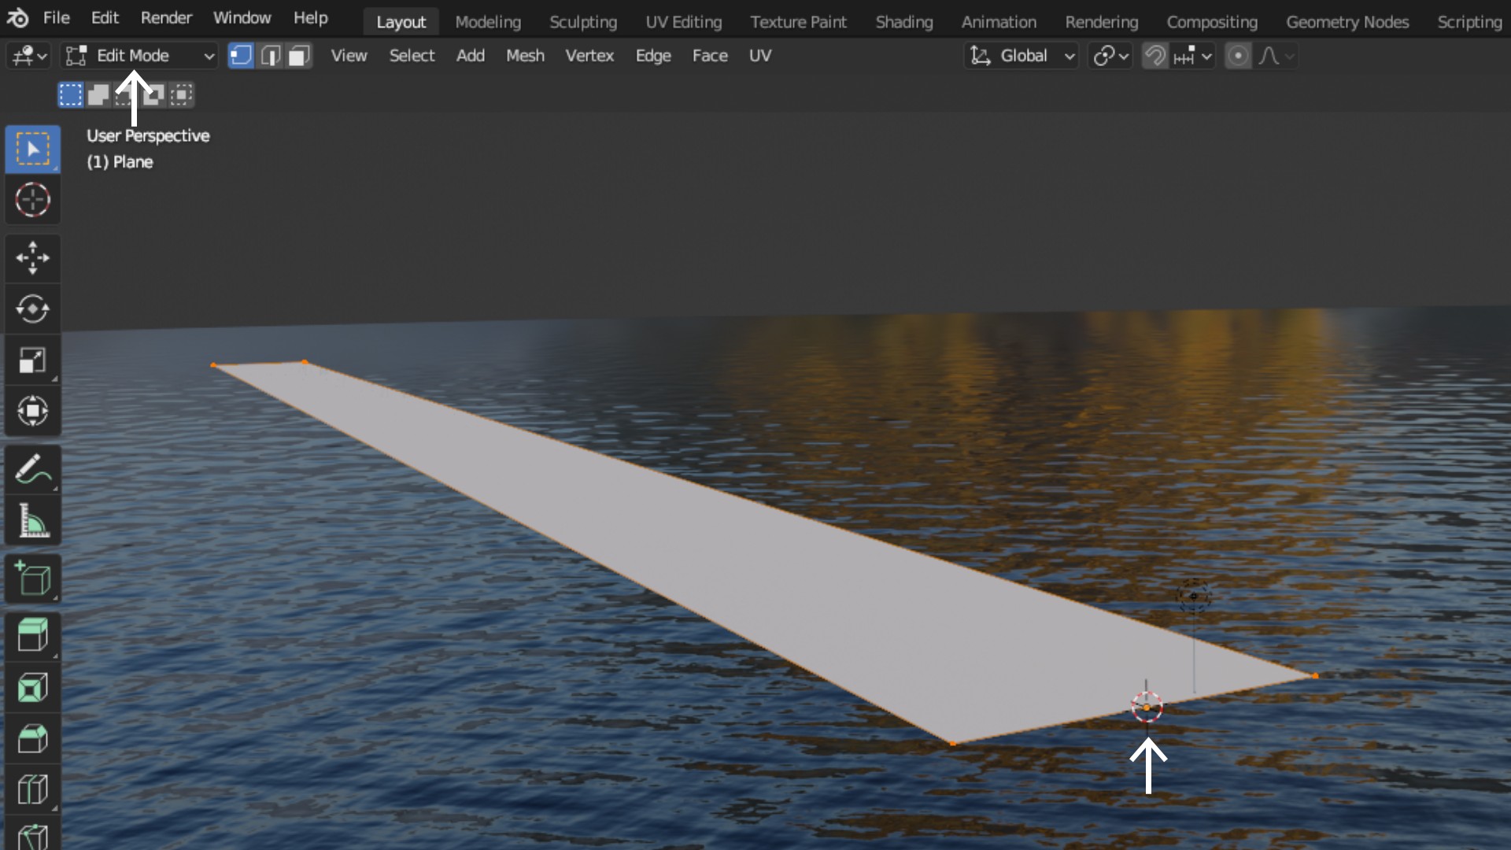
Task: Switch to vertex select mode
Action: 241,56
